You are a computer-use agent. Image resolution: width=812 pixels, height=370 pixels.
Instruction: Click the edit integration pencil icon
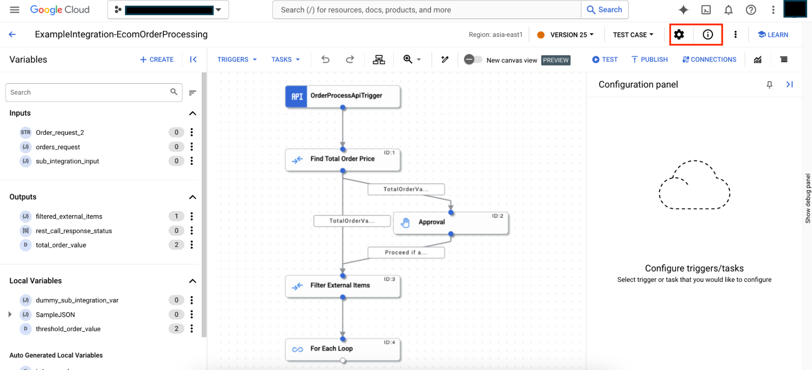(x=444, y=59)
